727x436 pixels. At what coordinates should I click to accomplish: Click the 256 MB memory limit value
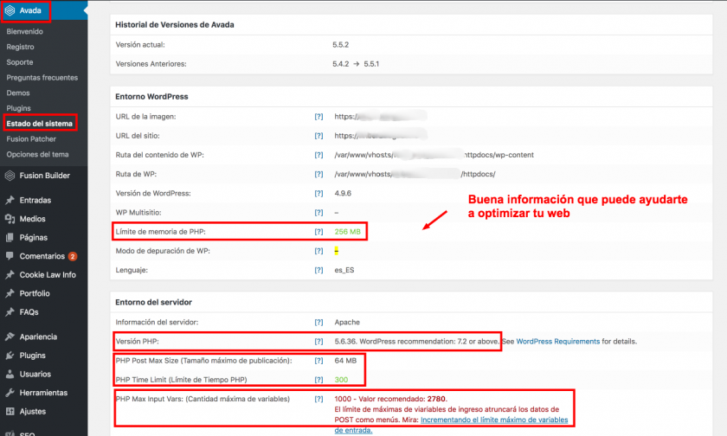[347, 232]
